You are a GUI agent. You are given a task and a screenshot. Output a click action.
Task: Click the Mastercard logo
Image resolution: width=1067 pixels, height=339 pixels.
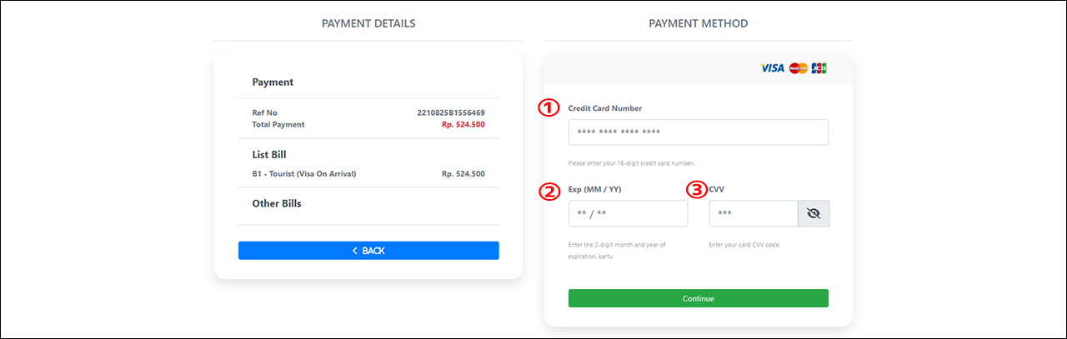[x=799, y=67]
